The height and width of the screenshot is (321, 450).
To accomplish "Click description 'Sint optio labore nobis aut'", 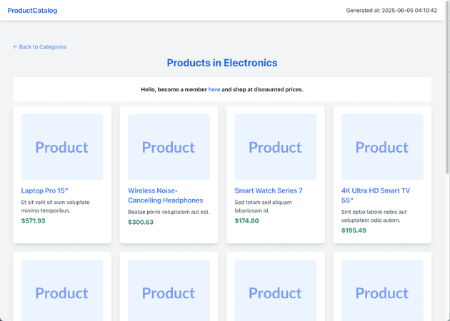I will tap(374, 212).
